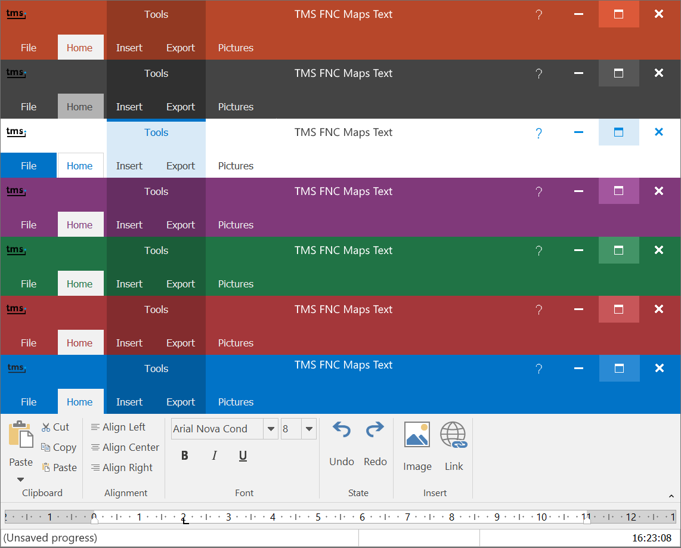Open the Arial Nova Cond font dropdown arrow
Screen dimensions: 681x548
271,429
